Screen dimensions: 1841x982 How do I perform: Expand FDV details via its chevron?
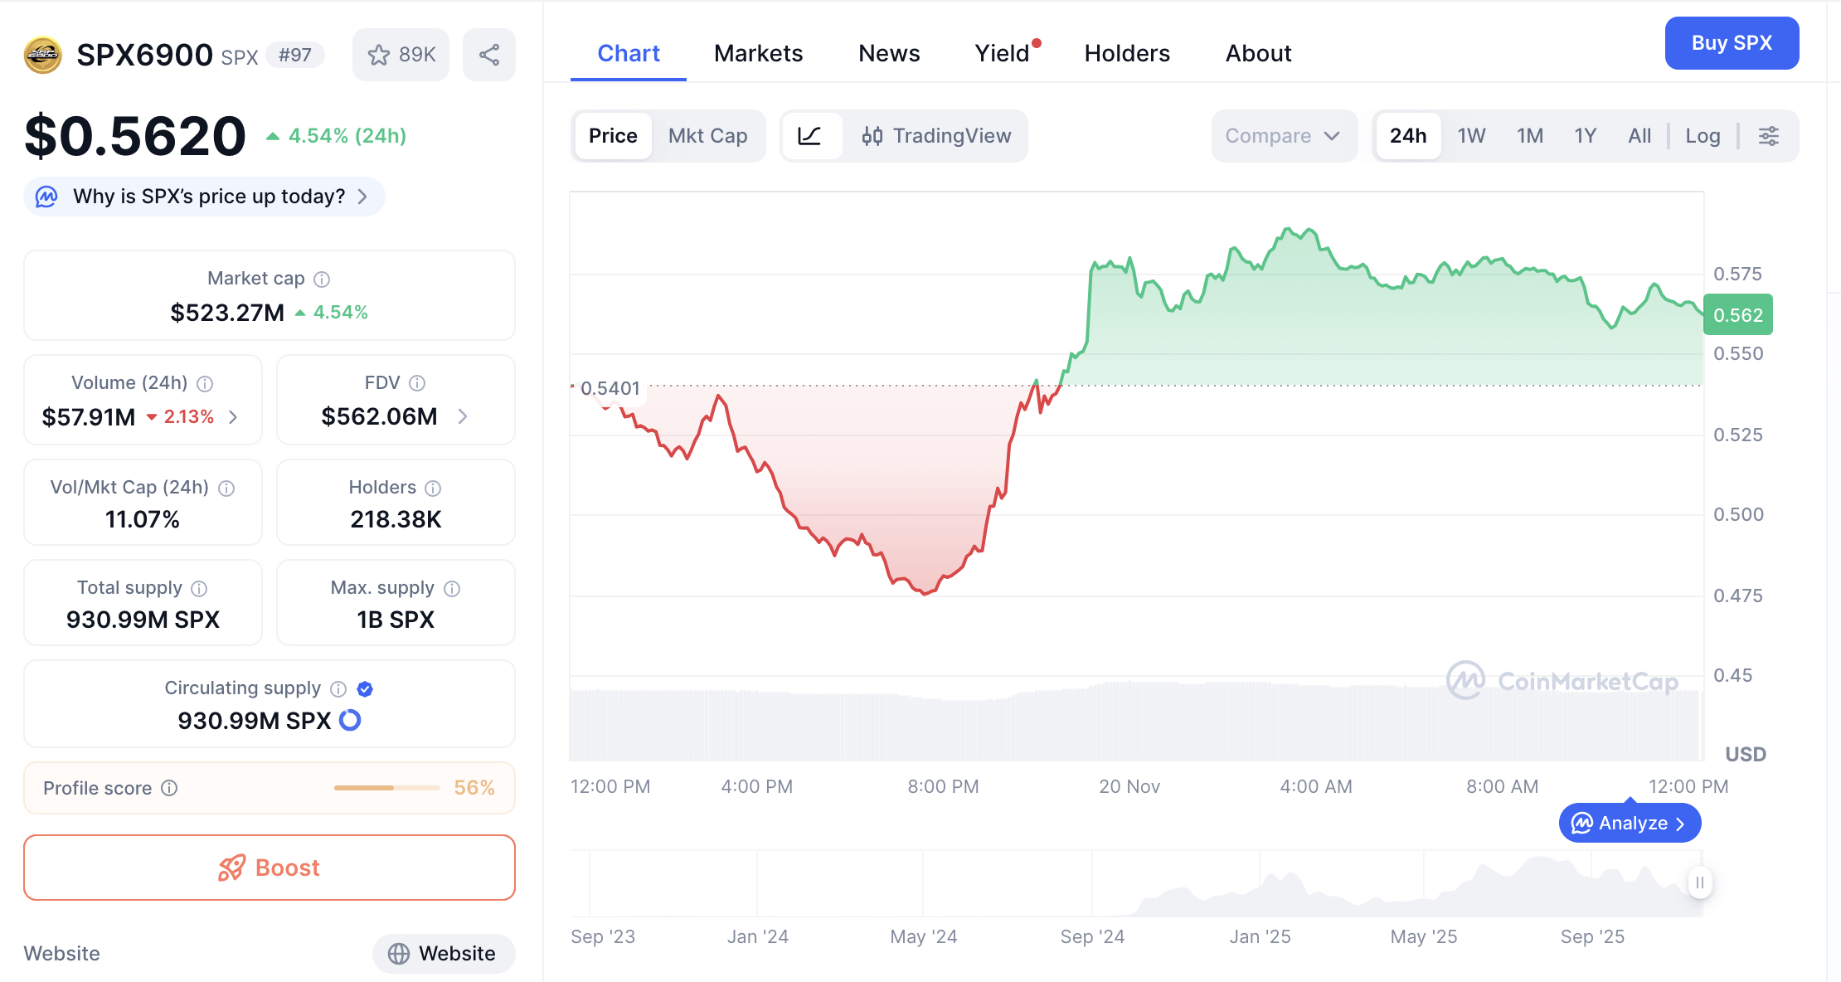(464, 417)
